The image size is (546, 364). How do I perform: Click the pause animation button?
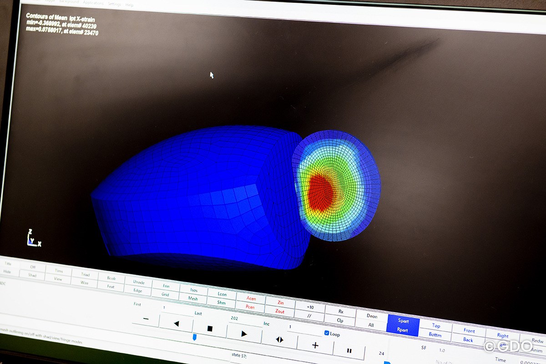pyautogui.click(x=349, y=350)
